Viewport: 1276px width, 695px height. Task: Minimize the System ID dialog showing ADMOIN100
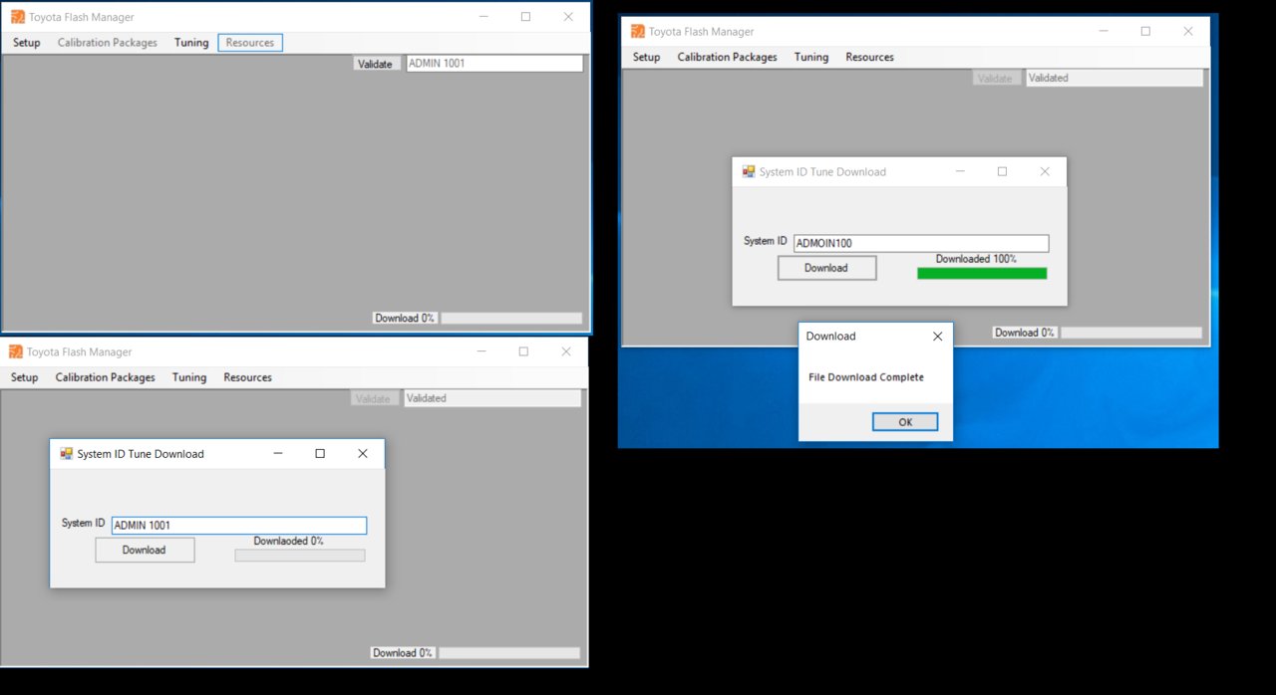pyautogui.click(x=960, y=171)
